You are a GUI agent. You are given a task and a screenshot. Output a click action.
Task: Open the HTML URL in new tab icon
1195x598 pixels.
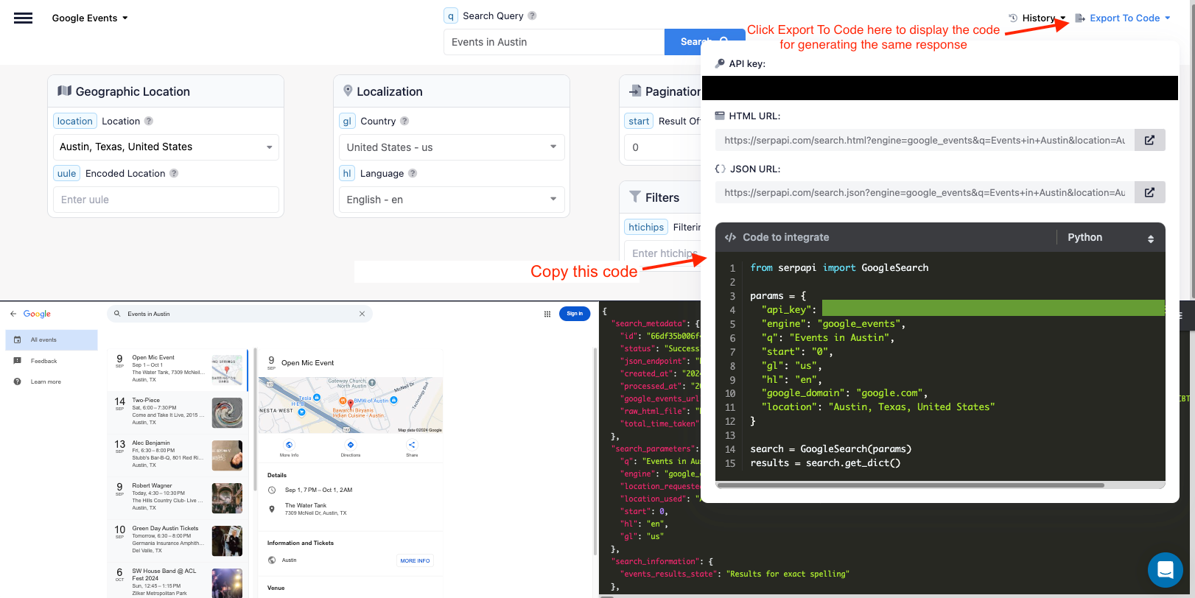coord(1149,140)
